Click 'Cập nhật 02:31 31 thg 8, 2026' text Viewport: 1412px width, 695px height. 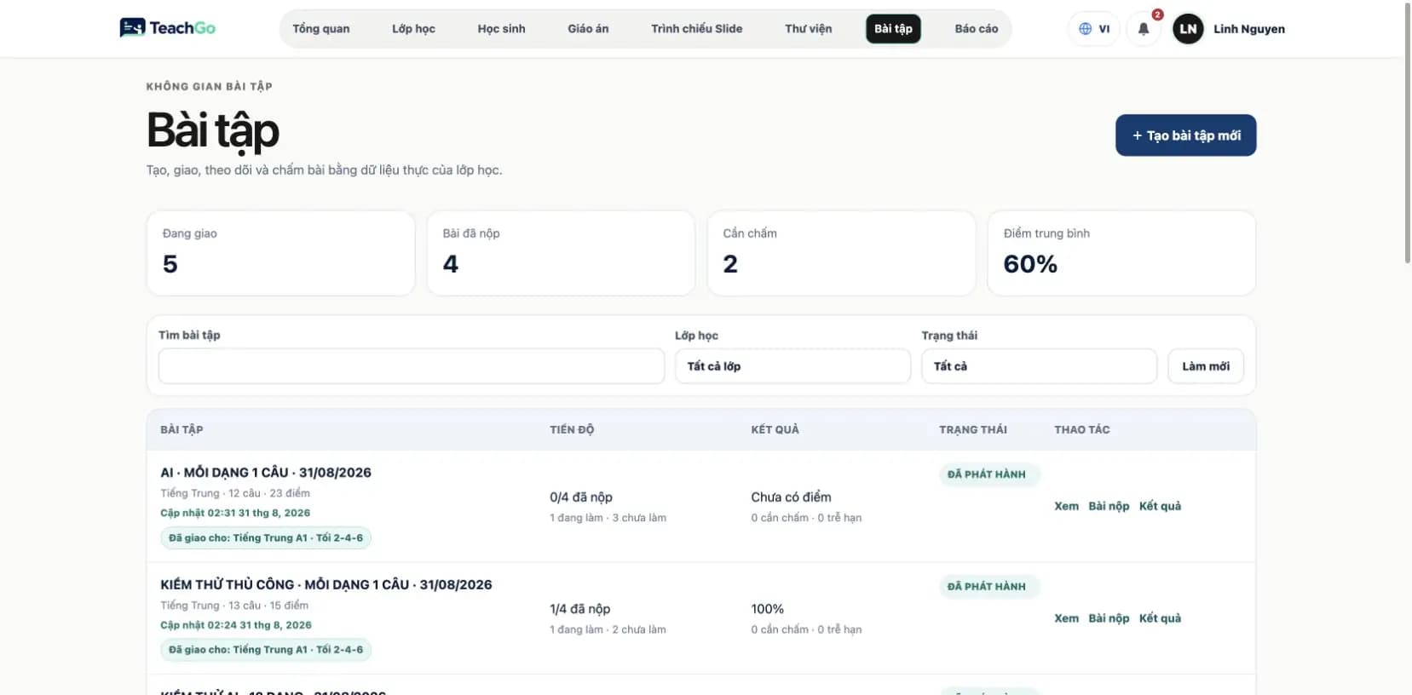pos(235,513)
